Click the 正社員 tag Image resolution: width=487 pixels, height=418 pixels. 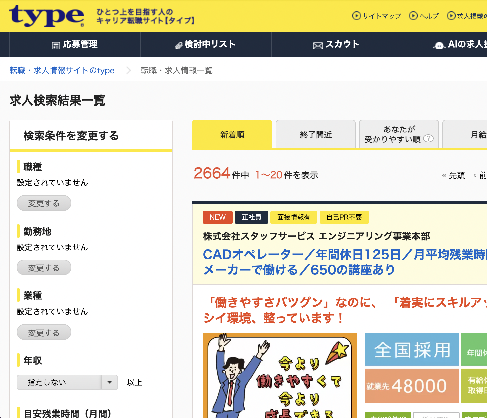252,217
